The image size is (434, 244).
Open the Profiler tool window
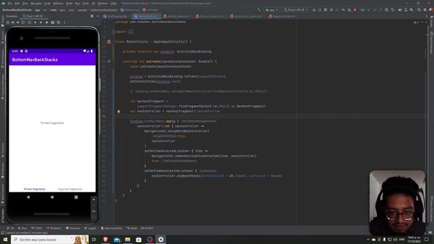pyautogui.click(x=147, y=228)
